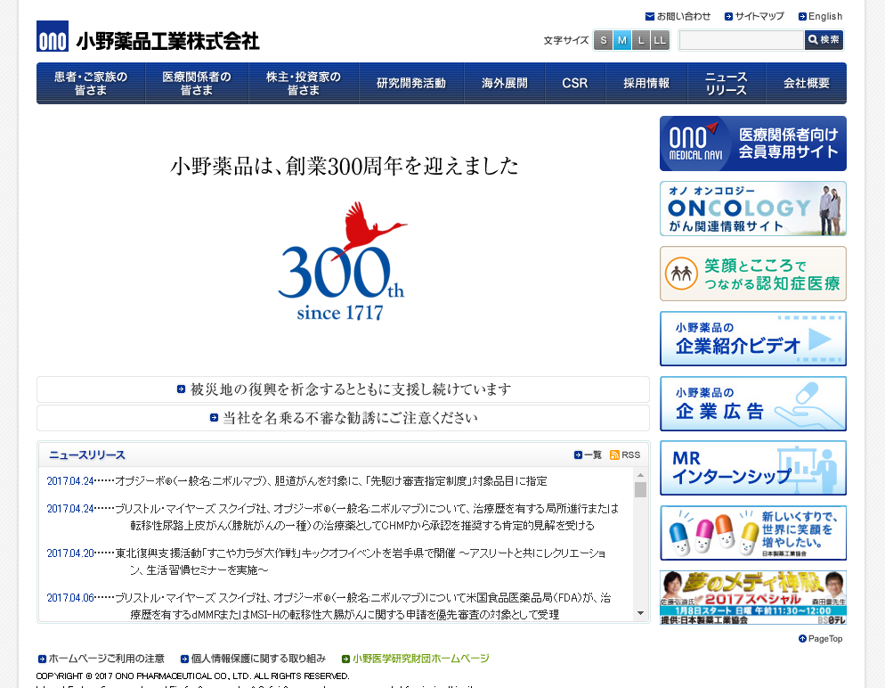Viewport: 885px width, 688px height.
Task: Set text size to M
Action: pos(622,40)
